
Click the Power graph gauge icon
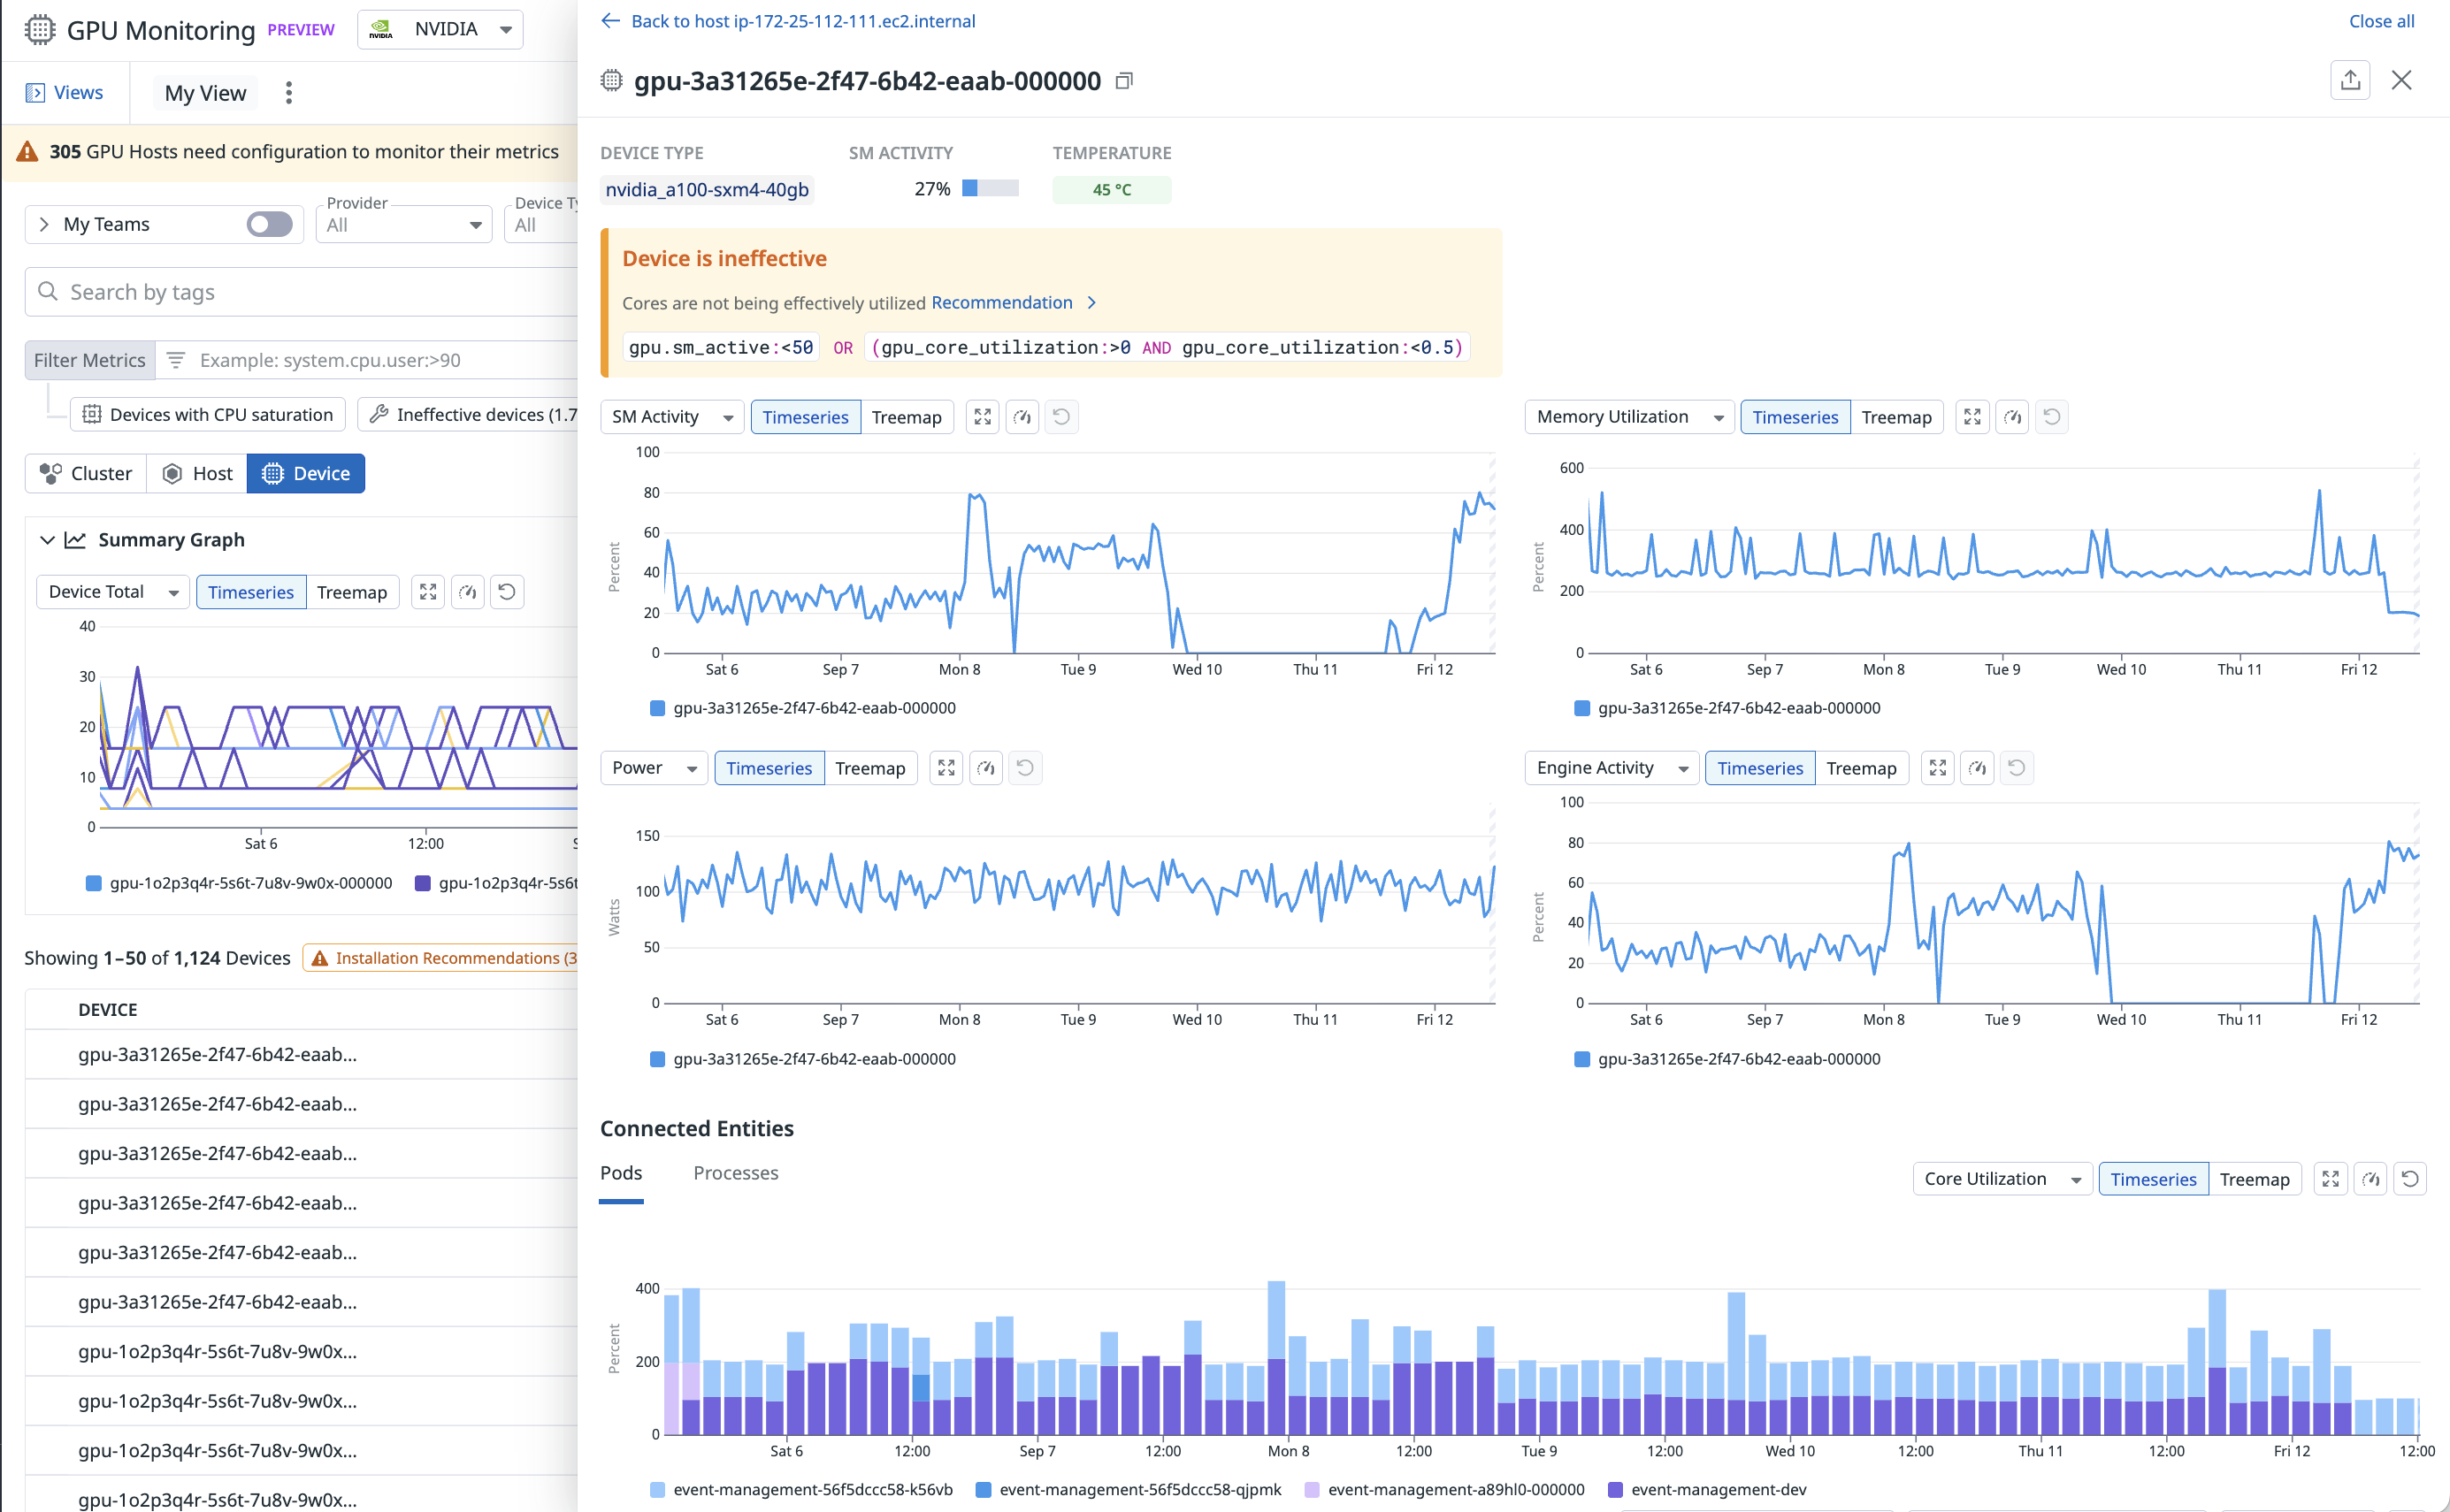point(985,768)
